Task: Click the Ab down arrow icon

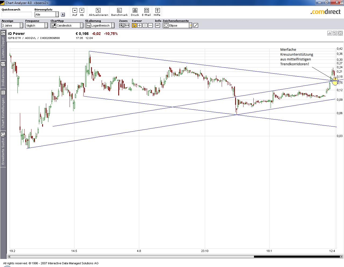Action: tap(82, 10)
